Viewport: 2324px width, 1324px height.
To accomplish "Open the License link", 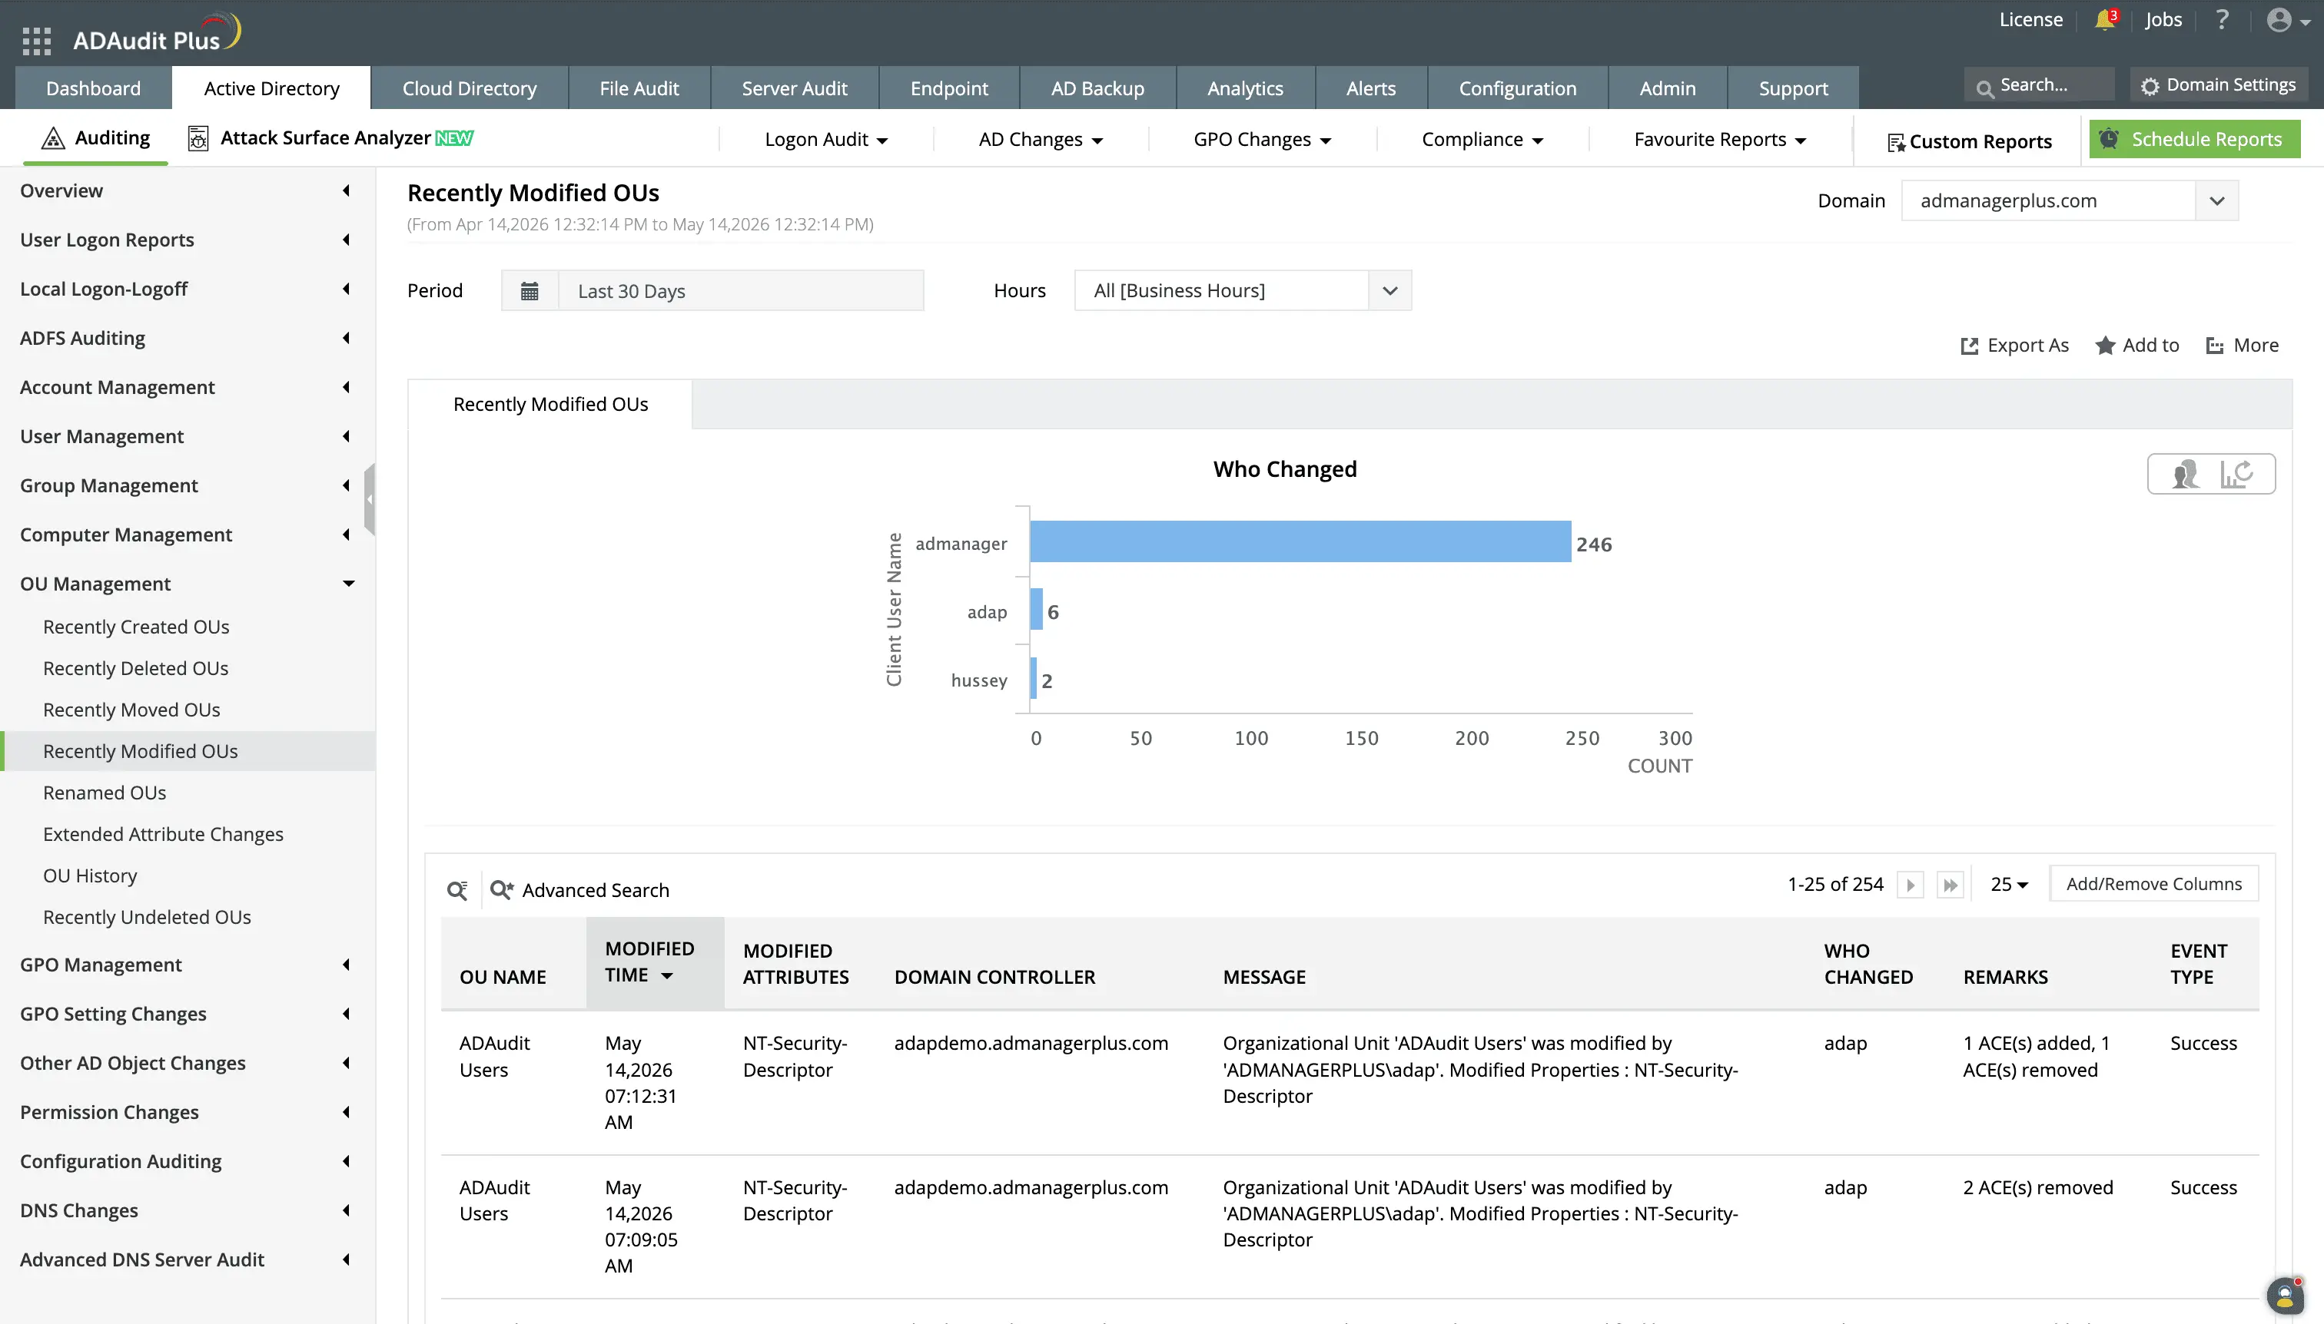I will coord(2031,20).
